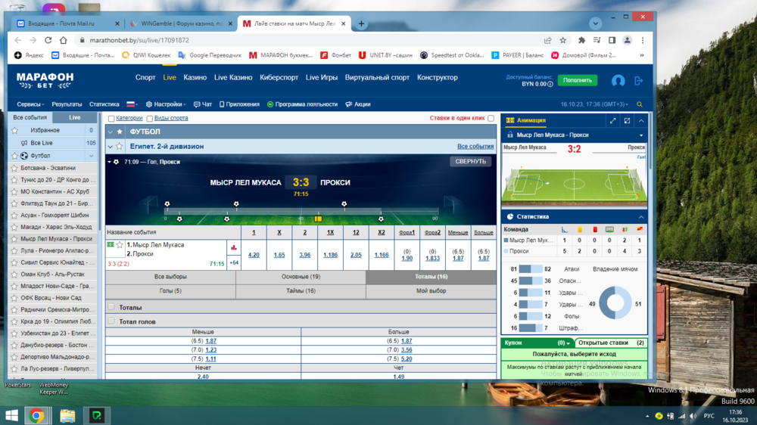Switch to the Голы (5) tab
This screenshot has height=425, width=757.
170,290
